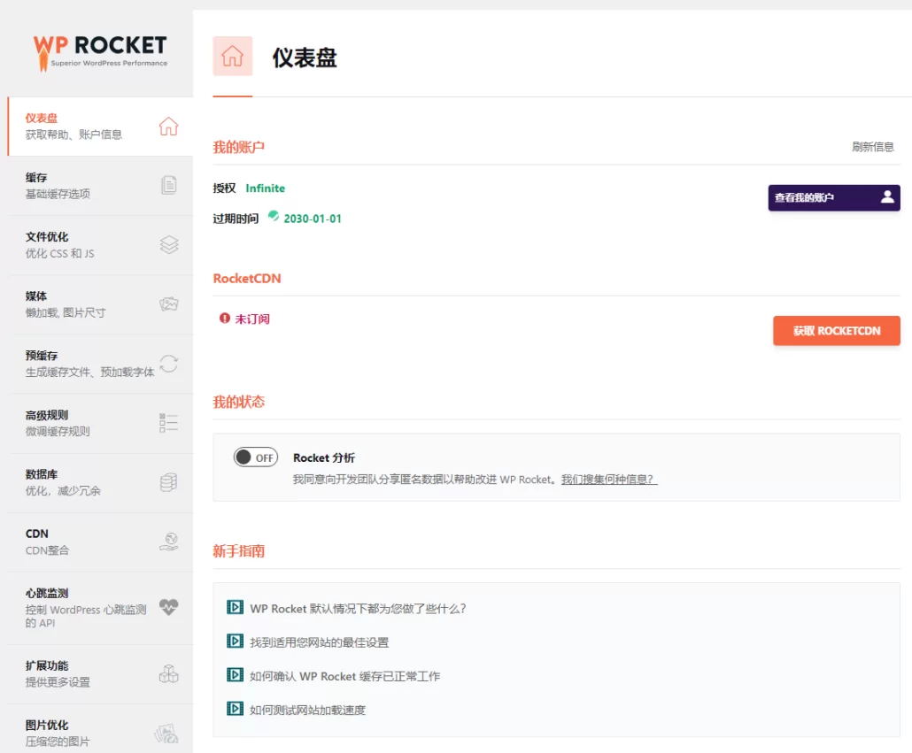Click the 新手指南 section heading

tap(238, 550)
